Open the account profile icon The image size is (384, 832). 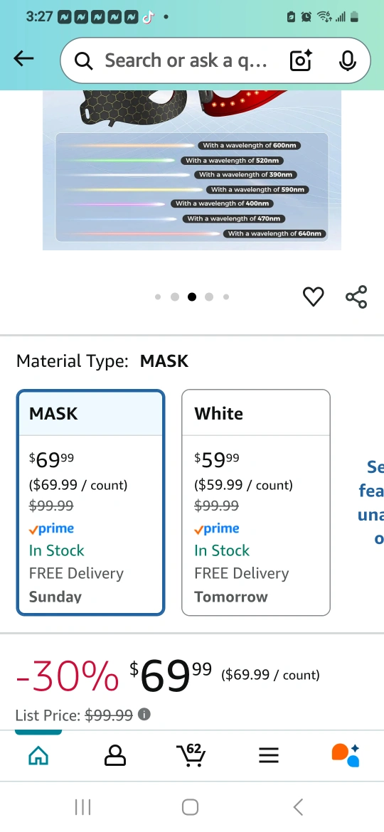115,756
